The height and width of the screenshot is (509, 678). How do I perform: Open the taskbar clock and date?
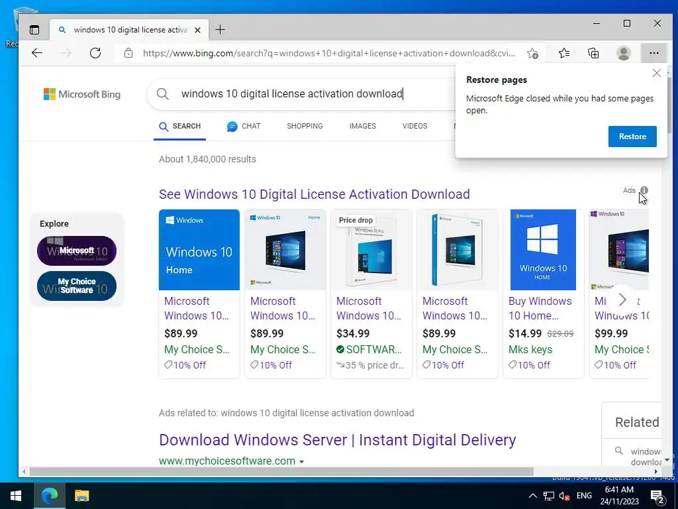tap(619, 496)
